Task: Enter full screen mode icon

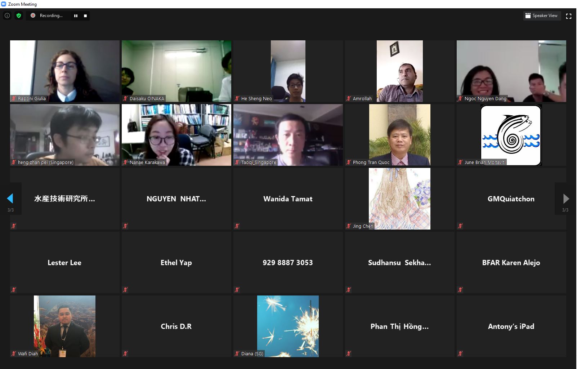Action: coord(569,16)
